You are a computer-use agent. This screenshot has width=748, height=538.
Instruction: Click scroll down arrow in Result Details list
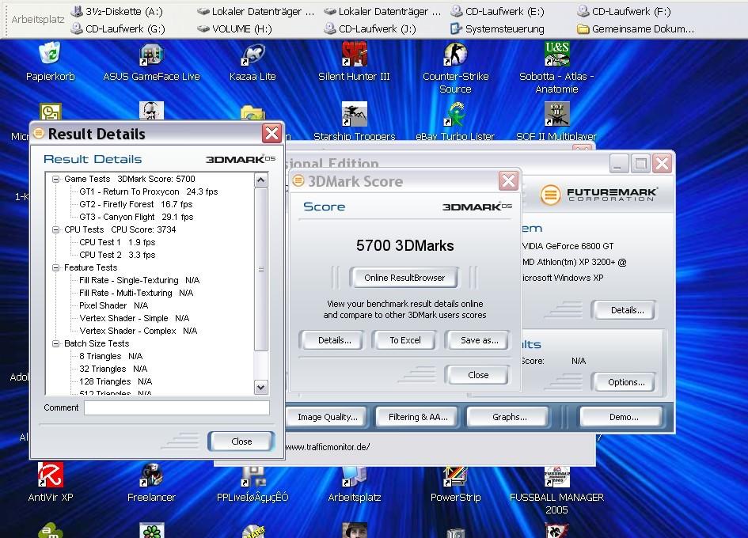point(260,387)
